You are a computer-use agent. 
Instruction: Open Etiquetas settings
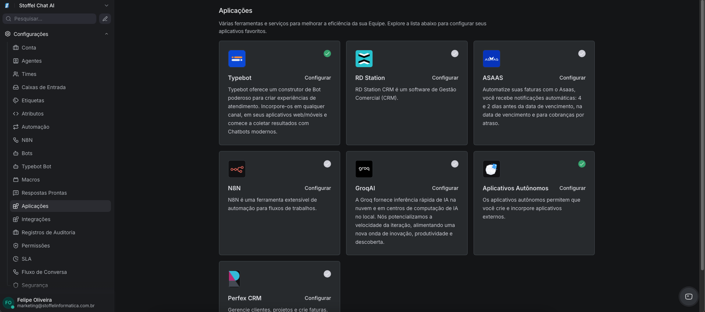coord(60,100)
